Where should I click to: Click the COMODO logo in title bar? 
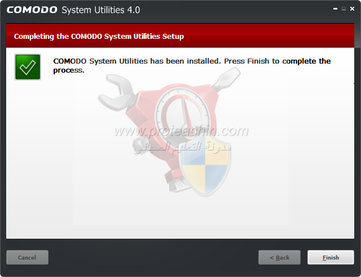pyautogui.click(x=32, y=10)
